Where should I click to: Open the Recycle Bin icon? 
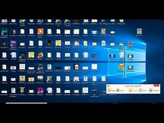coord(31,22)
